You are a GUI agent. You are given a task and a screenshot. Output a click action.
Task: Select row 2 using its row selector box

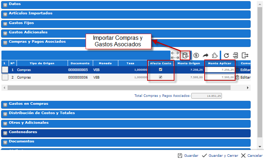point(5,77)
